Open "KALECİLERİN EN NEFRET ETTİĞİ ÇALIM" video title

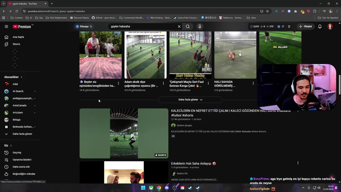[231, 113]
